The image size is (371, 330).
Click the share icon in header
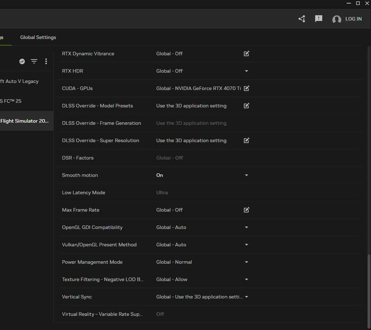click(302, 19)
